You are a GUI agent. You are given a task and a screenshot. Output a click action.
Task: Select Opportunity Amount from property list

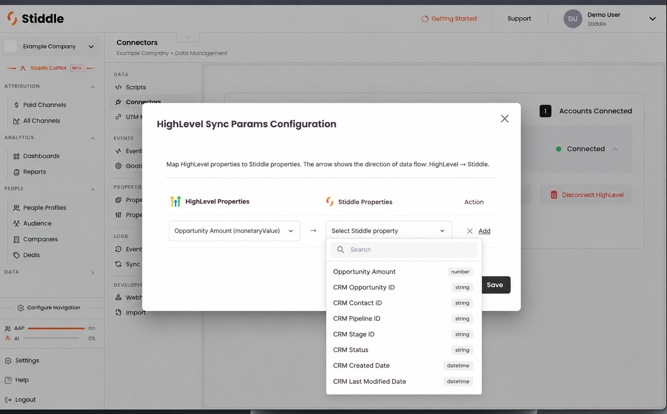(x=404, y=272)
